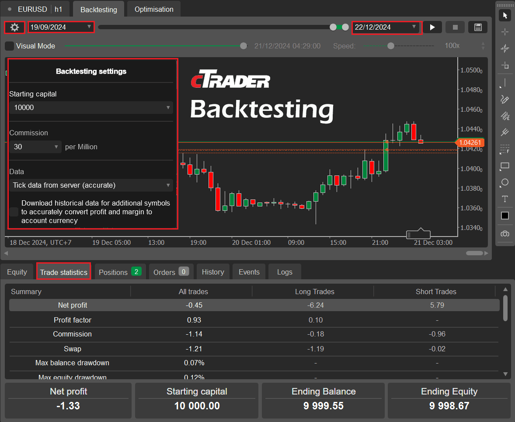The width and height of the screenshot is (515, 422).
Task: Select the pencil freehand drawing tool
Action: (505, 99)
